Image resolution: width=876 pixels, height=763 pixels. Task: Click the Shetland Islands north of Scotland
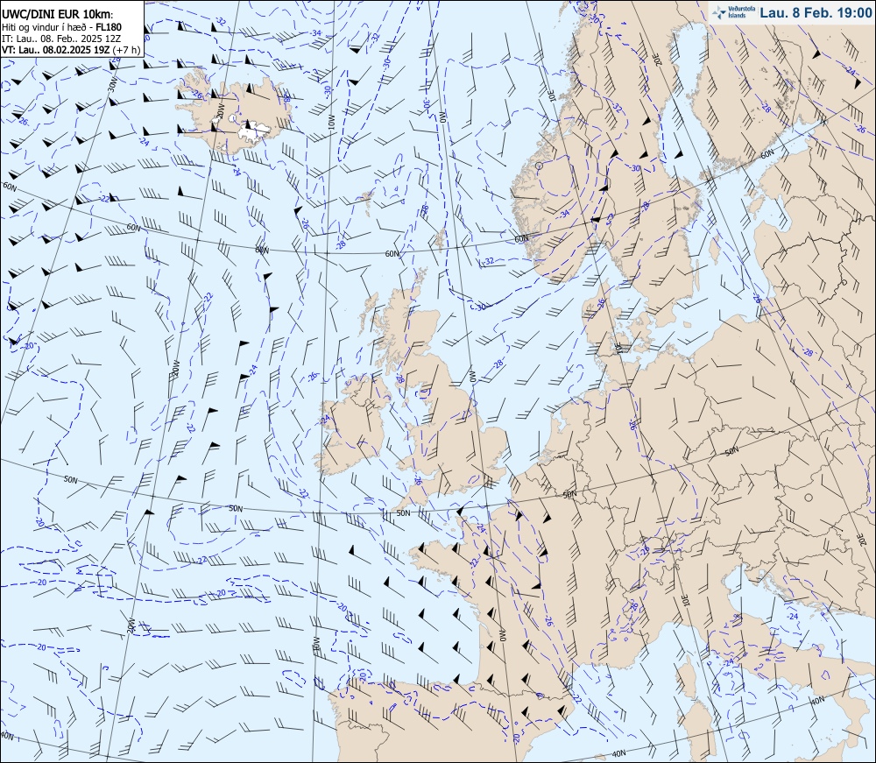[441, 238]
